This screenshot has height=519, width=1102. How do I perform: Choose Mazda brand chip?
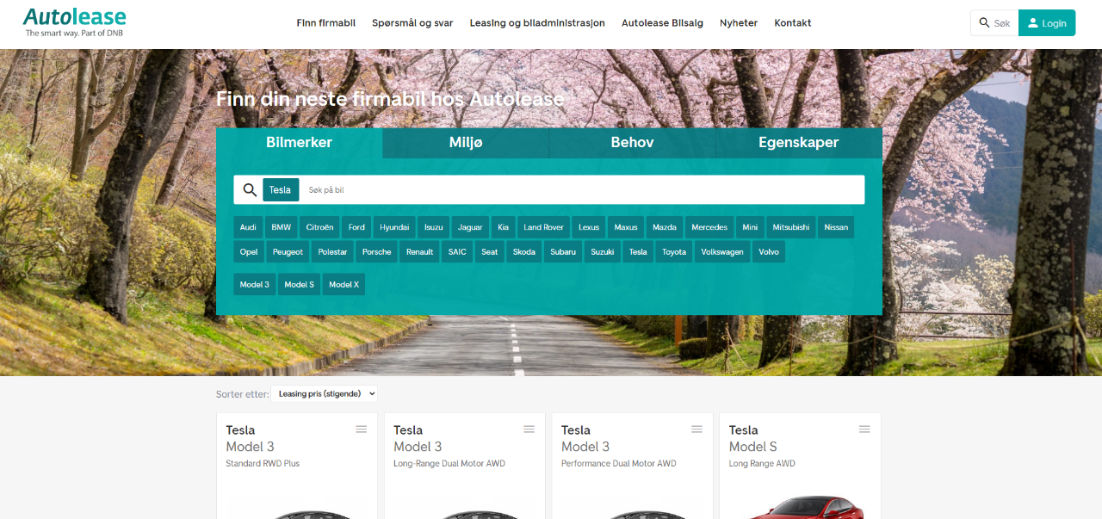coord(665,227)
